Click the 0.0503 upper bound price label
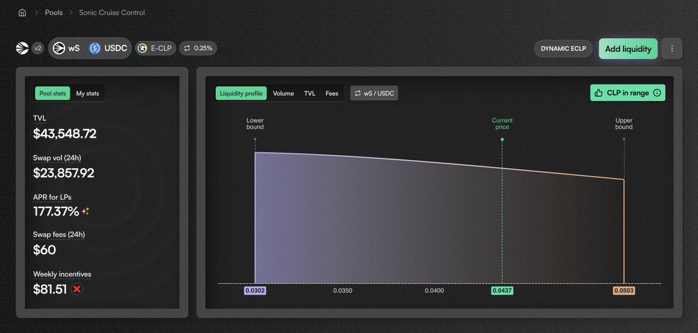Image resolution: width=698 pixels, height=333 pixels. pyautogui.click(x=624, y=290)
